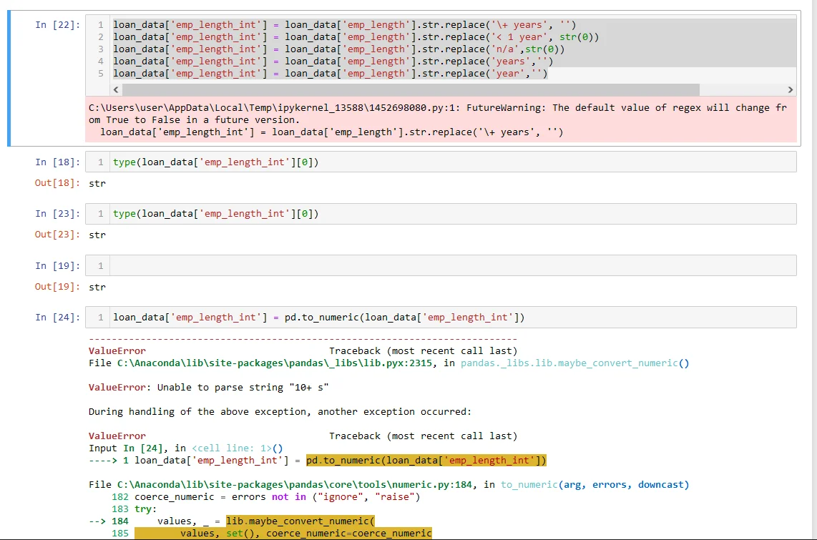Viewport: 817px width, 540px height.
Task: Click the last line of cell 22
Action: [x=331, y=74]
